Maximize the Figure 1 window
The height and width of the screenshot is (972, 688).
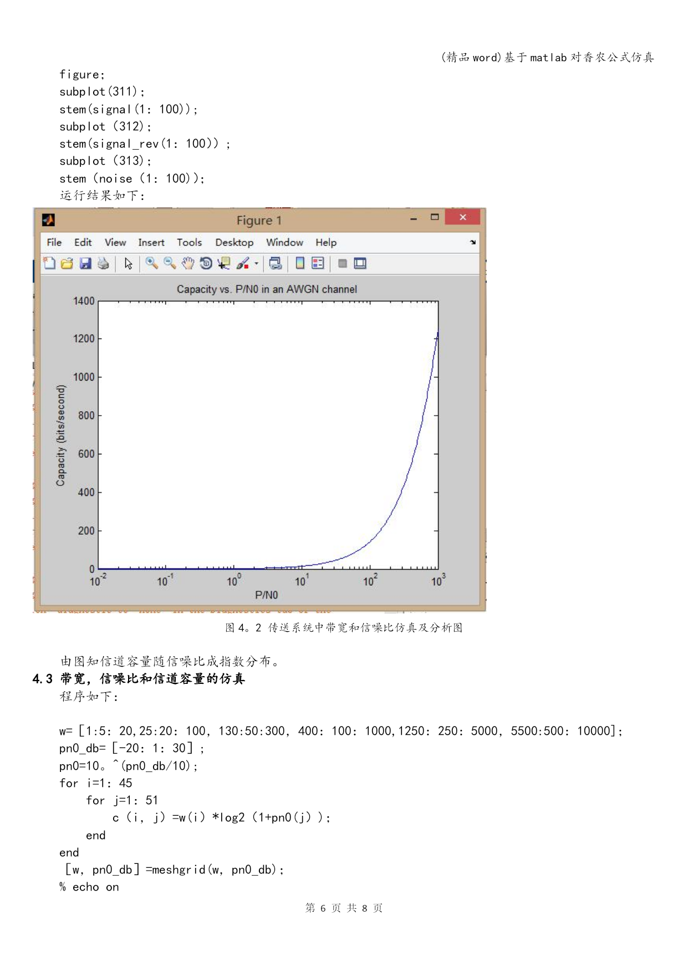tap(435, 217)
